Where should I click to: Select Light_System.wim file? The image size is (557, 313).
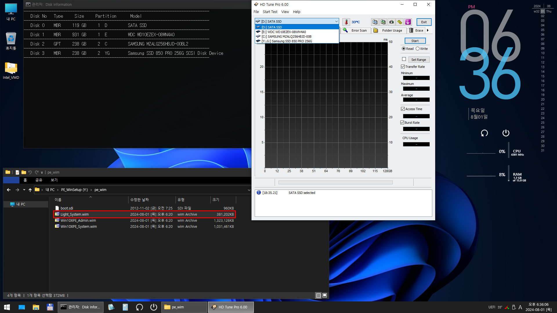(x=144, y=214)
